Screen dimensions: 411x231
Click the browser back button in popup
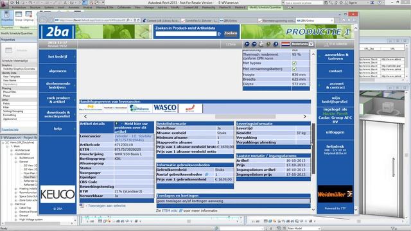(44, 20)
